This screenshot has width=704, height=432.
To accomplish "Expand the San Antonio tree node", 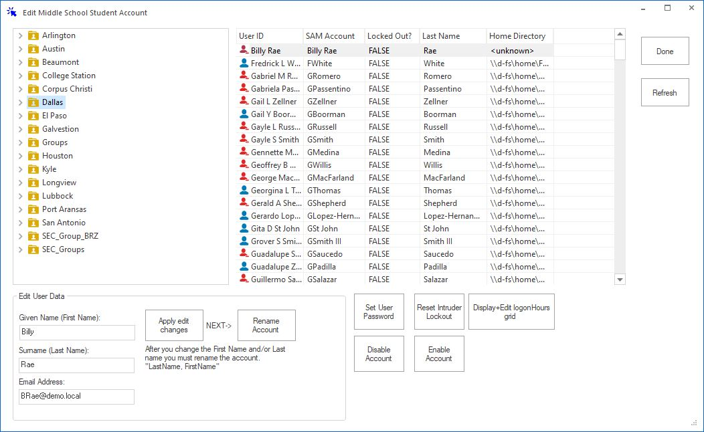I will coord(21,223).
